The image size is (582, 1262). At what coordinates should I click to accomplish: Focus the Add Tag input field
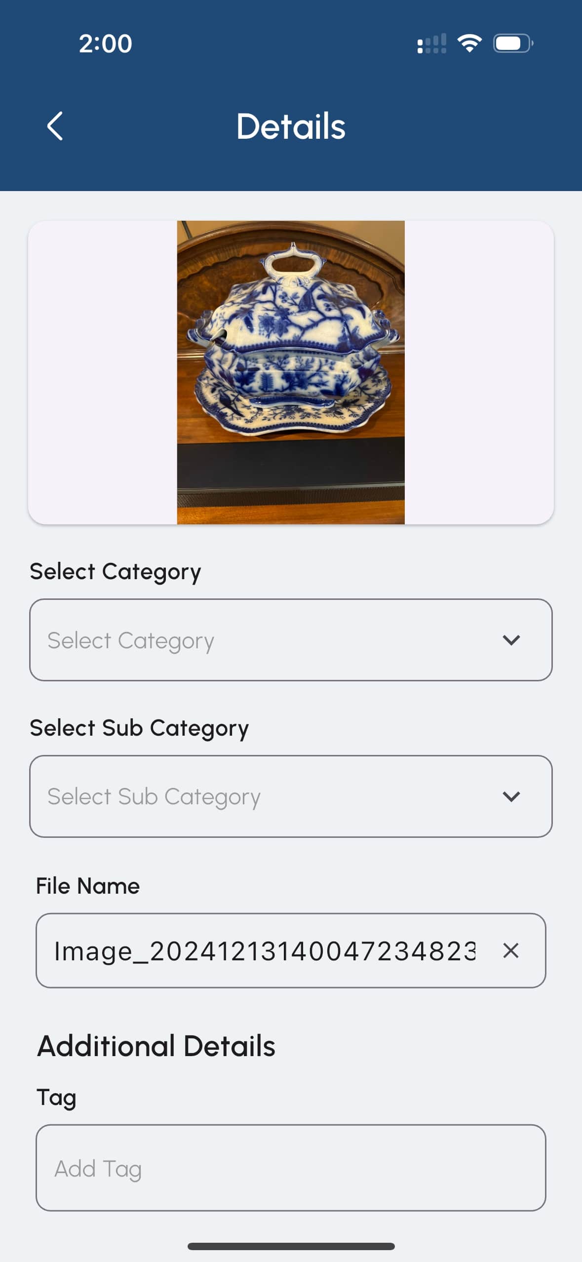click(x=290, y=1168)
